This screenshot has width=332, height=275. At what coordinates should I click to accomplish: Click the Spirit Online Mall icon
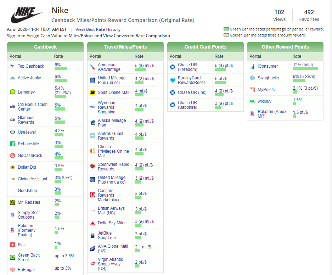pyautogui.click(x=92, y=92)
